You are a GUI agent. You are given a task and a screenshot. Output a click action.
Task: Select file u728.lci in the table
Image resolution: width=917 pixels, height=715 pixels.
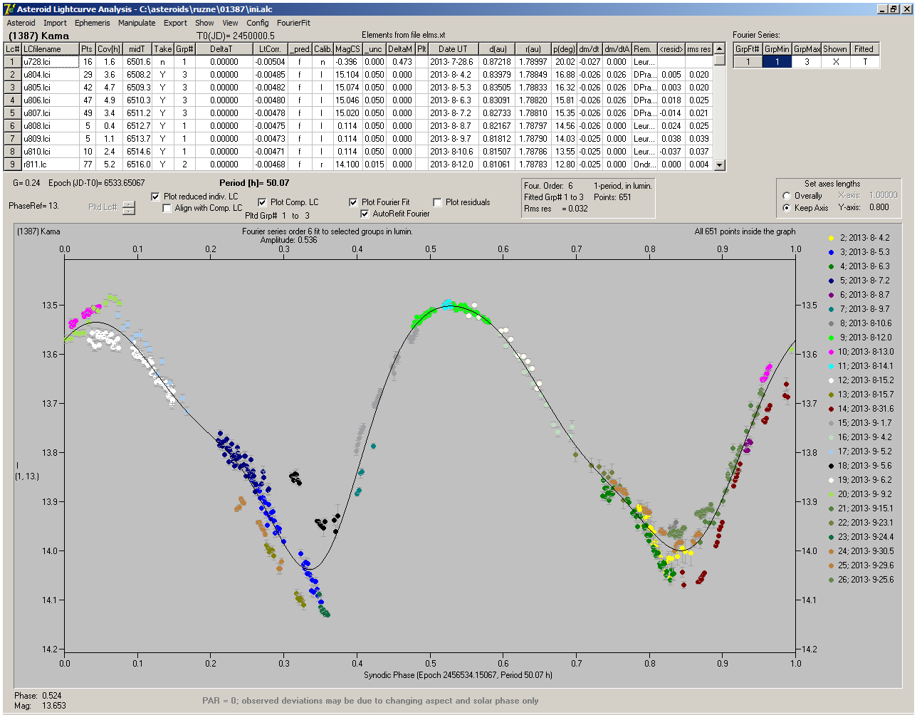click(50, 62)
